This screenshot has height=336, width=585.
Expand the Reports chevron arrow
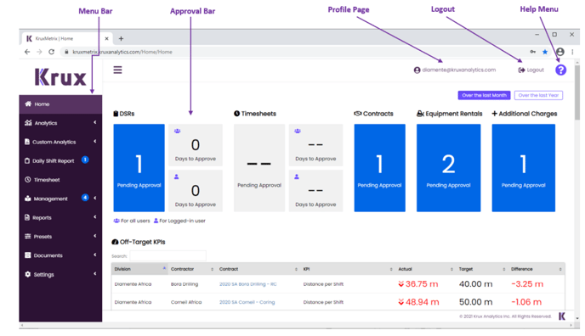coord(95,217)
